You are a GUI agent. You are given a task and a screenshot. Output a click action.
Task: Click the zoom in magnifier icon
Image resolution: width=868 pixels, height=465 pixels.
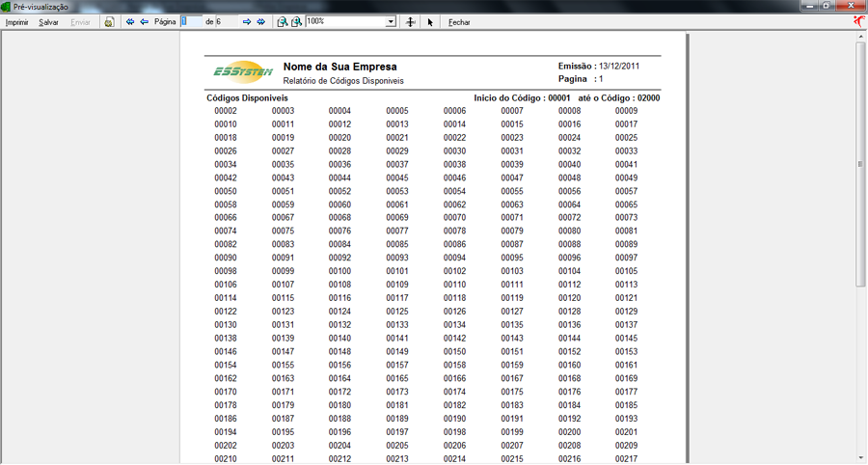click(296, 21)
